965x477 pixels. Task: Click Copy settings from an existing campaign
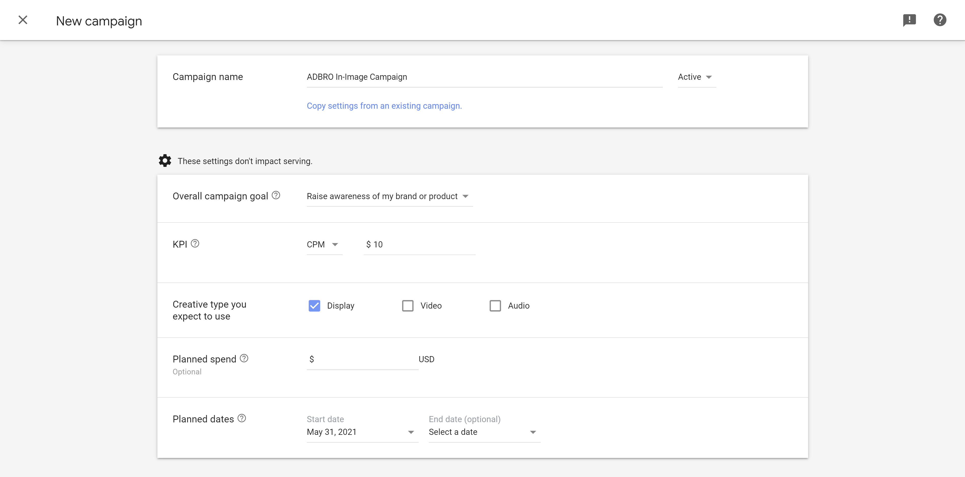[384, 106]
